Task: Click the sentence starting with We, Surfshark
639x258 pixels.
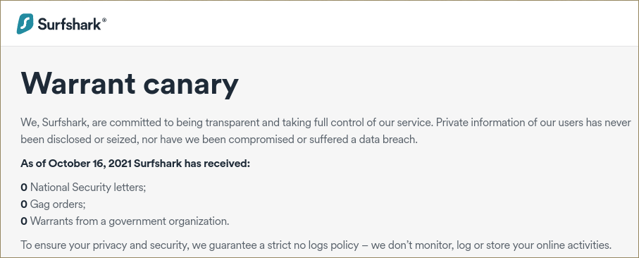Action: tap(325, 122)
